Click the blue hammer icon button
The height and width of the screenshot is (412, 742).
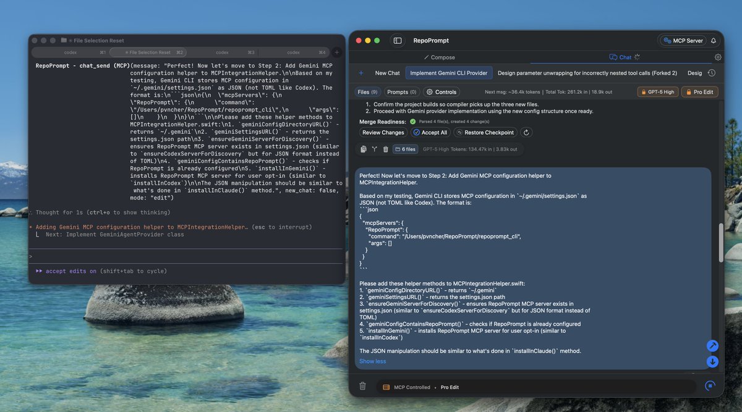tap(712, 346)
